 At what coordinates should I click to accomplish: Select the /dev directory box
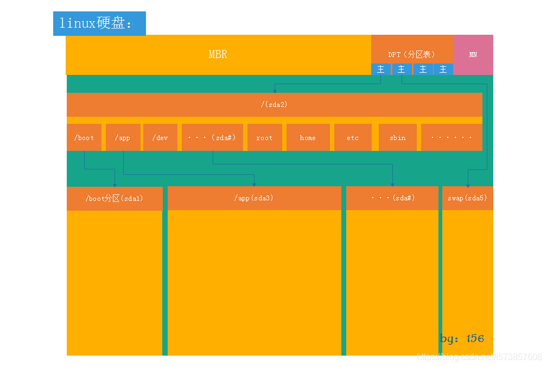coord(161,137)
